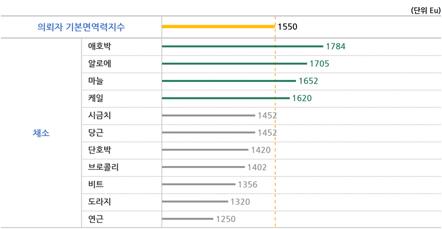
Task: Click the green 마늘 bar
Action: pyautogui.click(x=229, y=81)
